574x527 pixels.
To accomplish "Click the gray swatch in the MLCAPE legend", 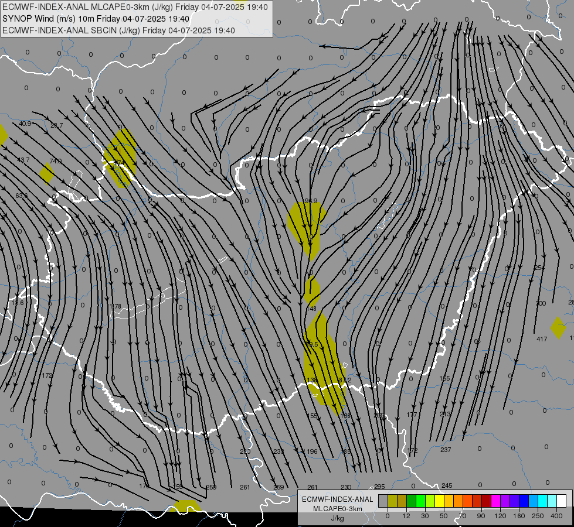I will point(383,501).
